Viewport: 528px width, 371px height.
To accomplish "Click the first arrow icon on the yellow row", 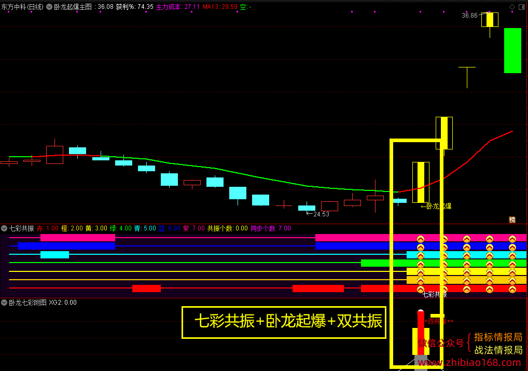I will pos(421,272).
